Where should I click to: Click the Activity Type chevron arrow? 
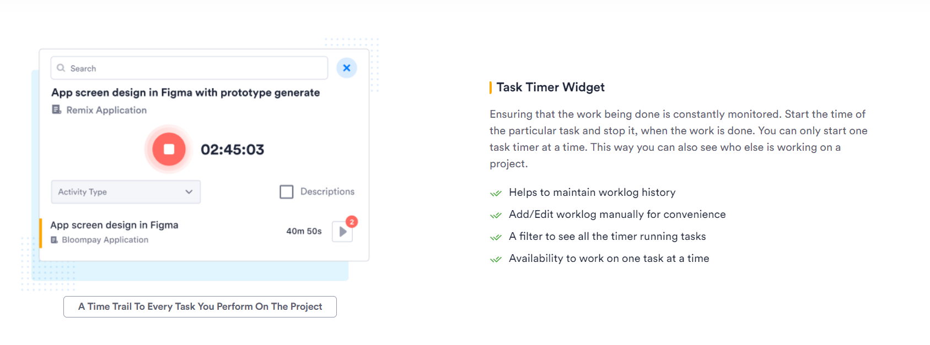pos(189,192)
